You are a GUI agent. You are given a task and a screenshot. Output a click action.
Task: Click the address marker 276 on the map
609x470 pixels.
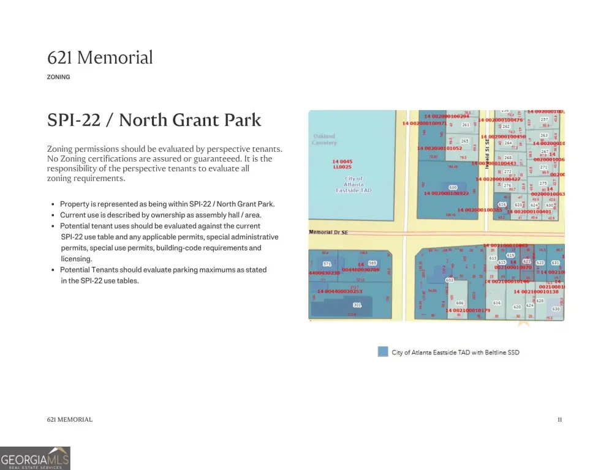507,185
